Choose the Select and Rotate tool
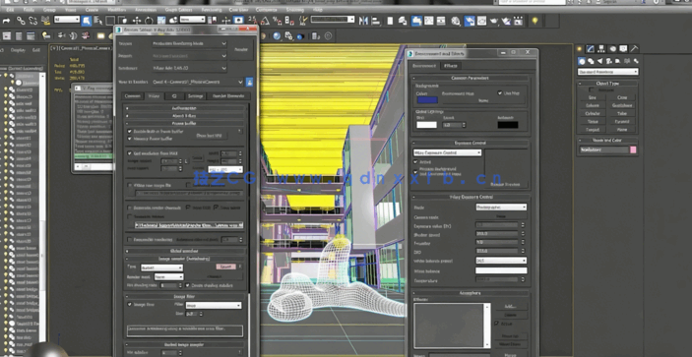 (149, 21)
